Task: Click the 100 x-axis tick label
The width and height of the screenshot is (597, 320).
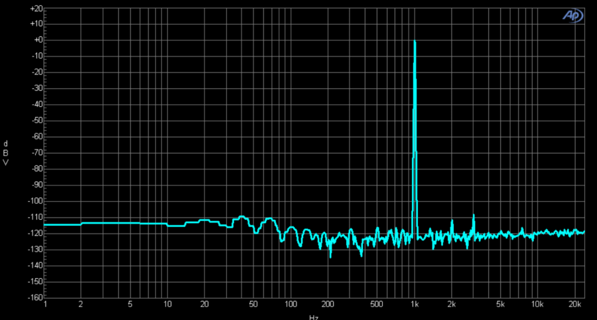Action: [x=291, y=305]
